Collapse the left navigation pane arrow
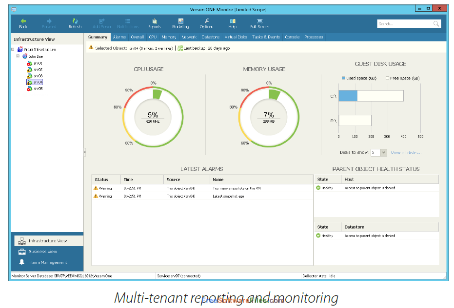The height and width of the screenshot is (308, 454). [84, 152]
